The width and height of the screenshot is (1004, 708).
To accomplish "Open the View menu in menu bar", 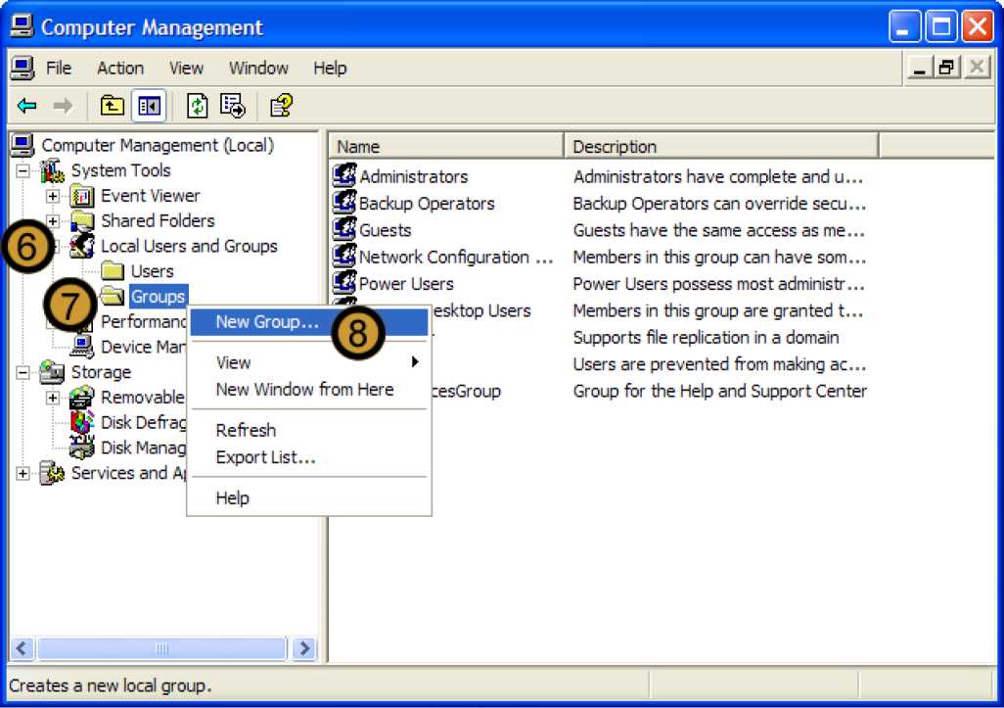I will (x=186, y=68).
